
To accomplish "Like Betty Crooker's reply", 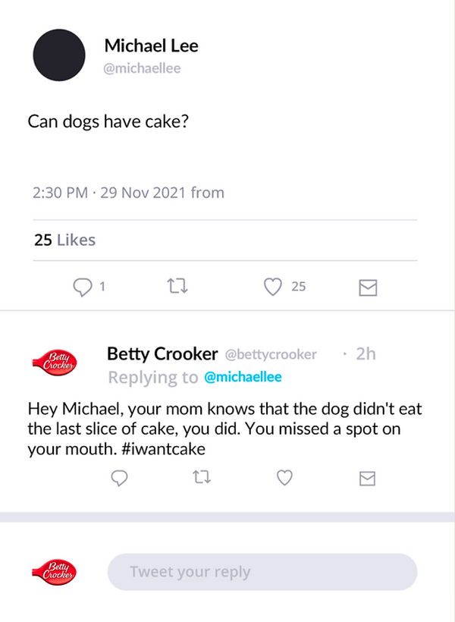I will (x=284, y=477).
